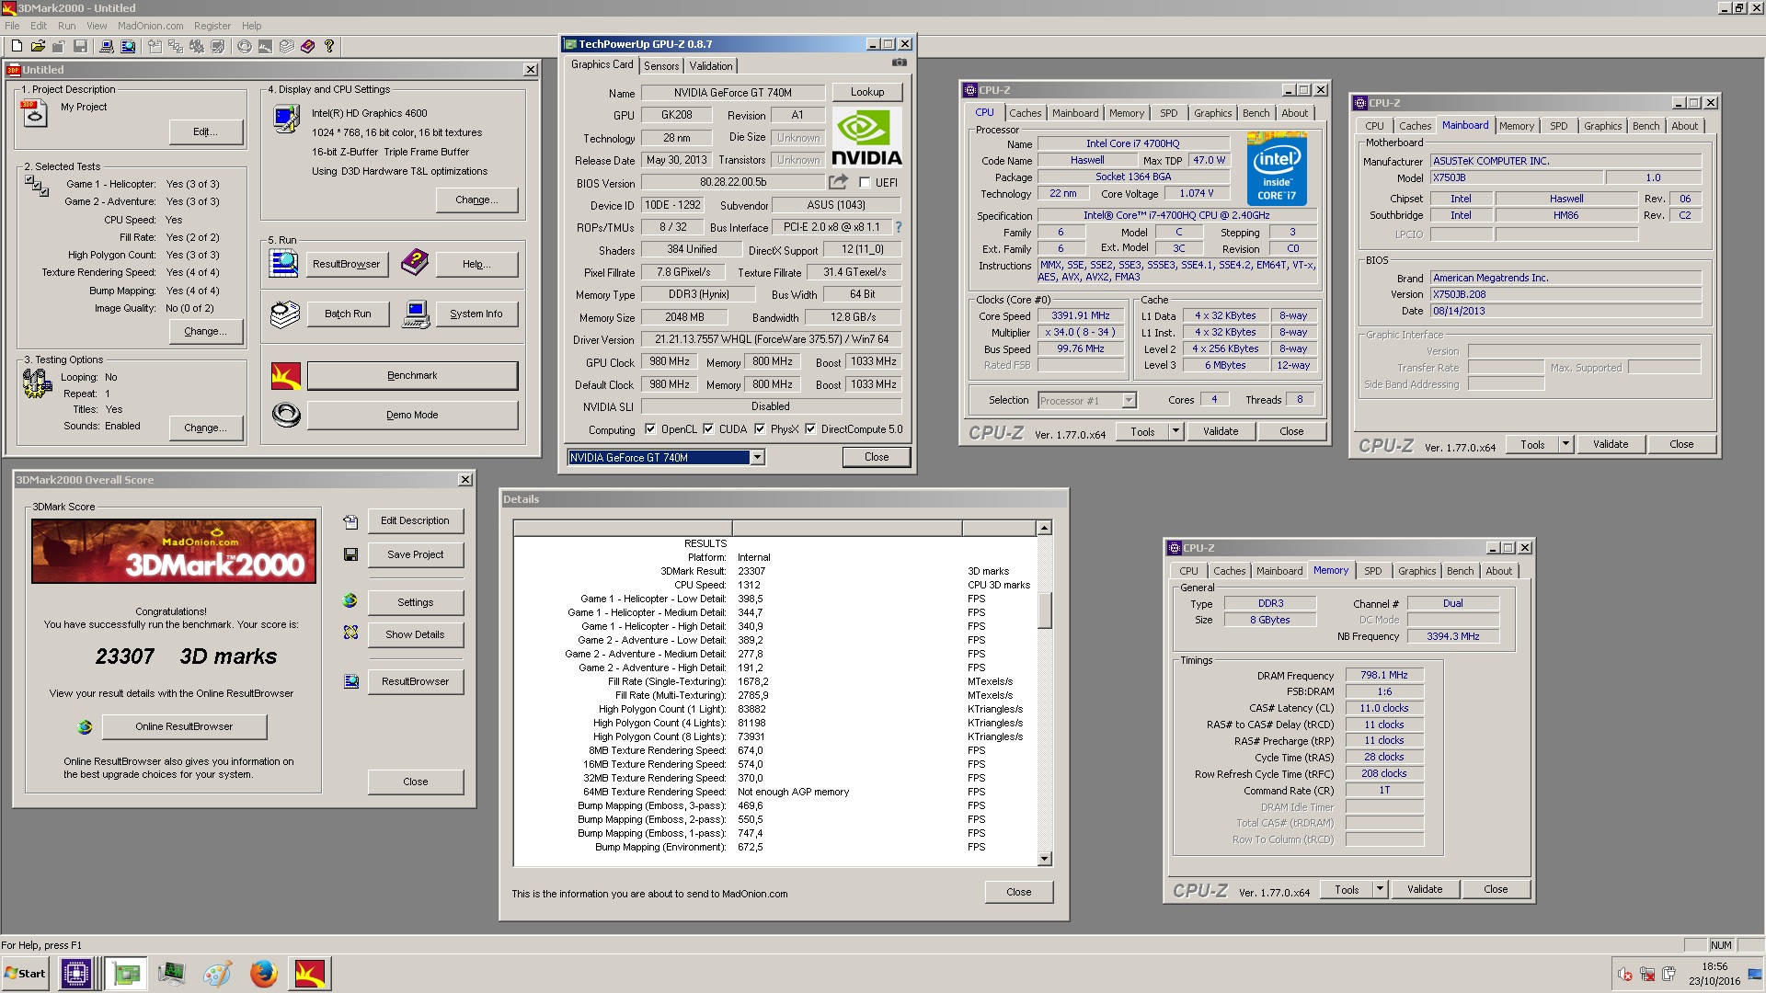Click the Demo Mode ring icon
1766x993 pixels.
286,415
